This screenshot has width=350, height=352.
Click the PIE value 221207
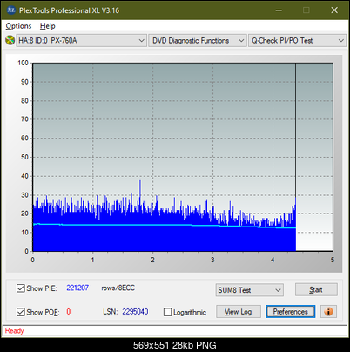pos(77,288)
